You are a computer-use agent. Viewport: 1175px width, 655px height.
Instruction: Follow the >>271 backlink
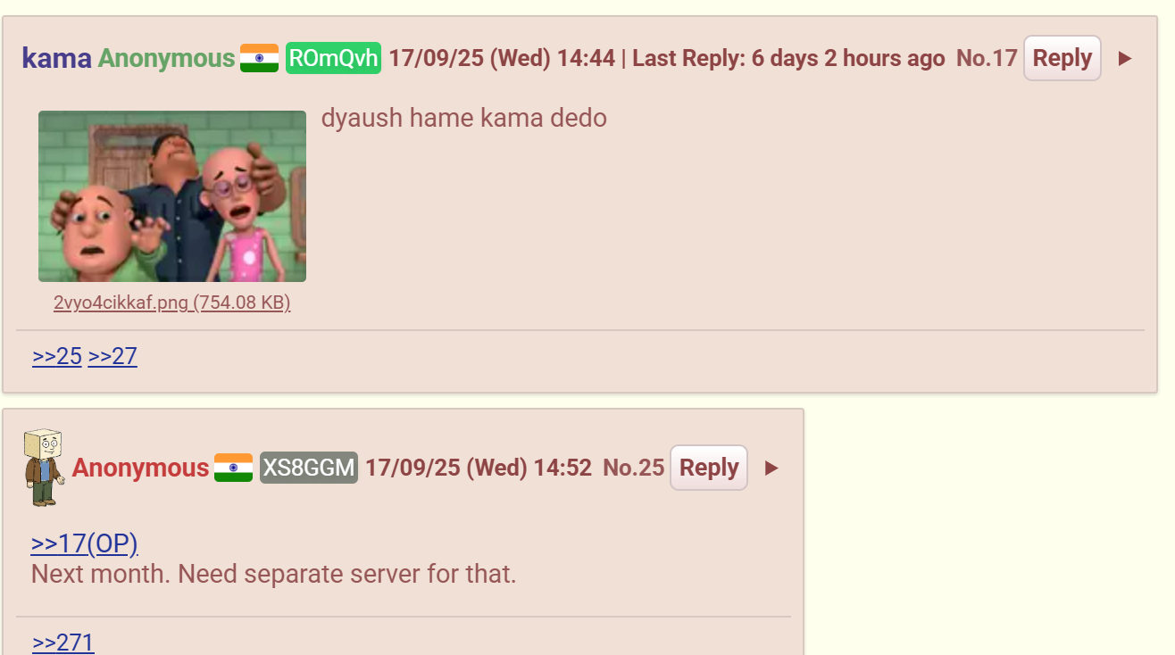click(x=63, y=643)
